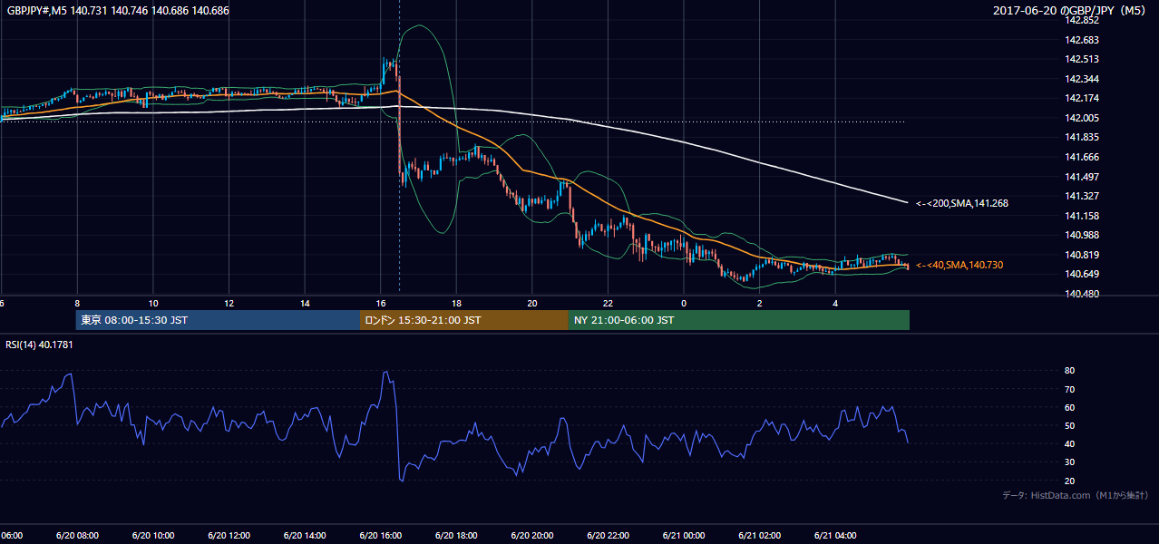Click the hour label 22 under the price chart
This screenshot has height=544, width=1159.
608,303
